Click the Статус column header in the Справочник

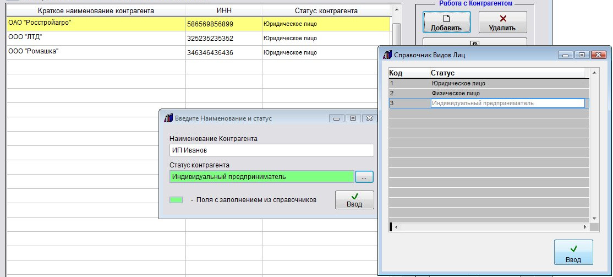tap(507, 73)
